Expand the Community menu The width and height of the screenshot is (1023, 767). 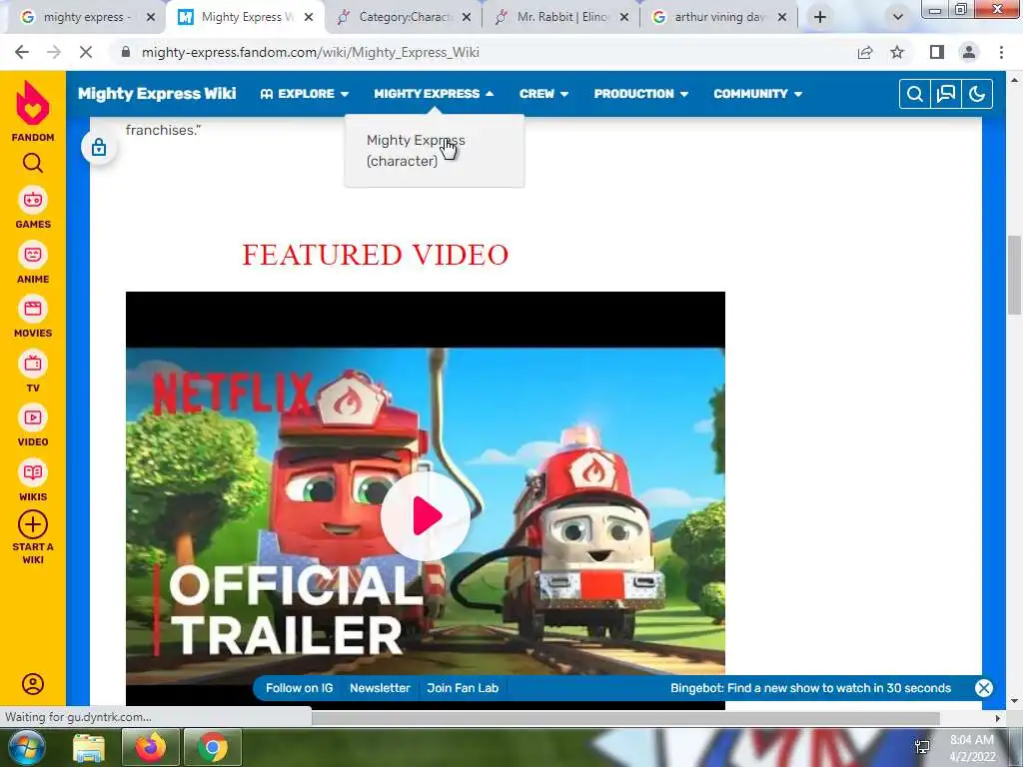tap(758, 94)
